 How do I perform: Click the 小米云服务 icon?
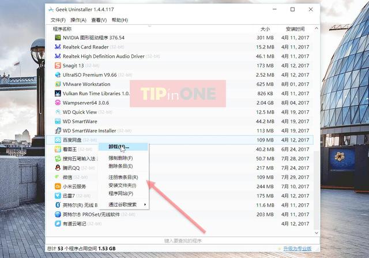(58, 186)
